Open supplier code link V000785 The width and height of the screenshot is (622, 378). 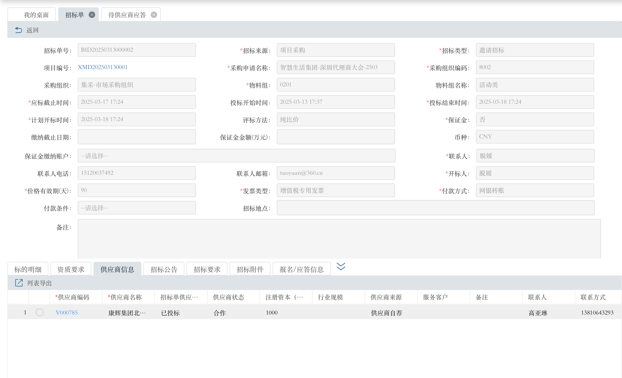(67, 313)
